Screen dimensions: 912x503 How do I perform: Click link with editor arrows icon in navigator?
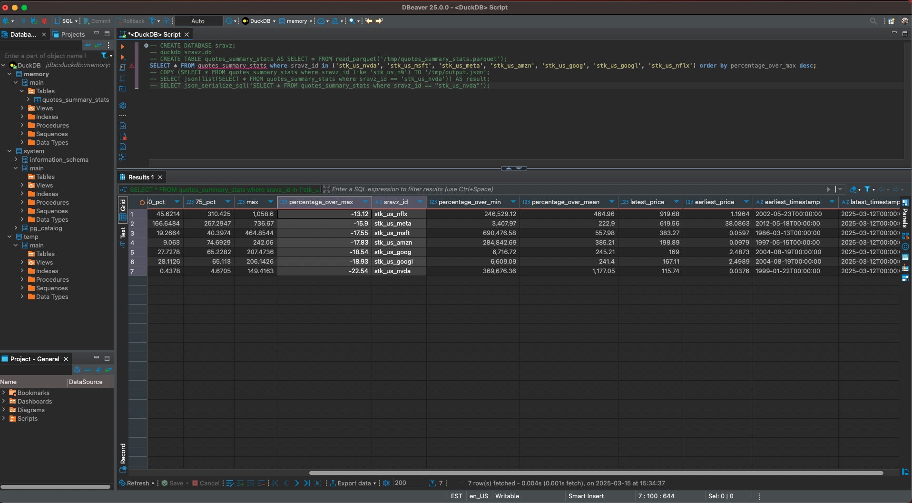click(98, 45)
